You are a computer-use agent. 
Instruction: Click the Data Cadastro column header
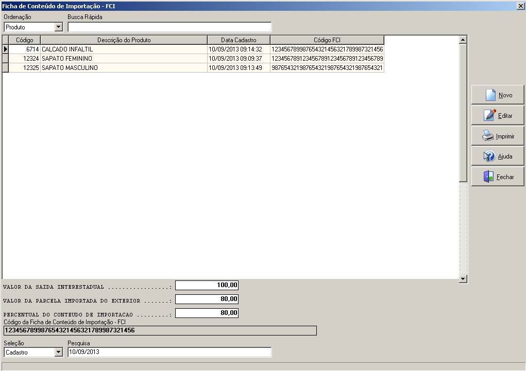(239, 40)
